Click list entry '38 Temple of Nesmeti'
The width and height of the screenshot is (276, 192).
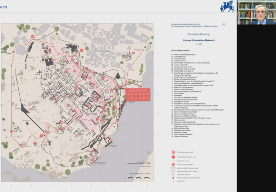179,136
